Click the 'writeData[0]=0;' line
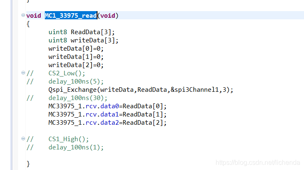Image resolution: width=304 pixels, height=170 pixels. pos(76,49)
